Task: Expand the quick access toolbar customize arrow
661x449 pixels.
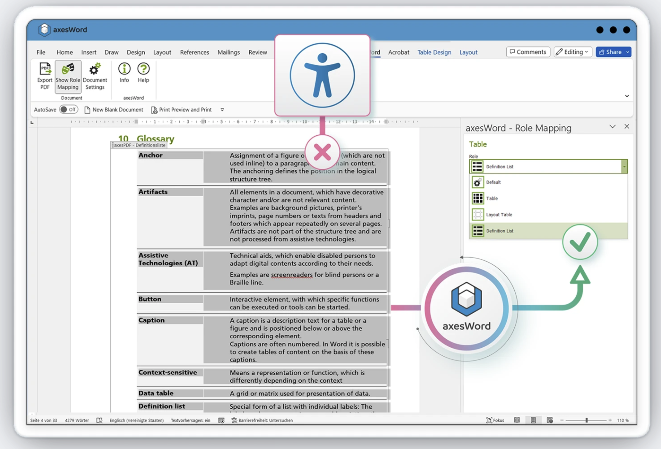Action: [x=222, y=110]
